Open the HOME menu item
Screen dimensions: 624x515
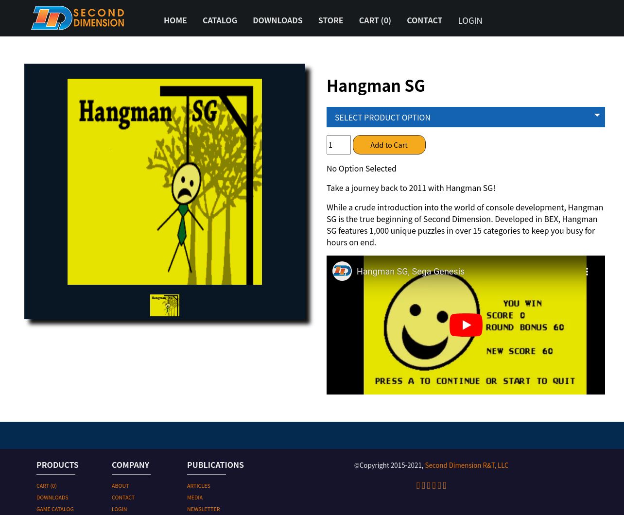coord(175,20)
